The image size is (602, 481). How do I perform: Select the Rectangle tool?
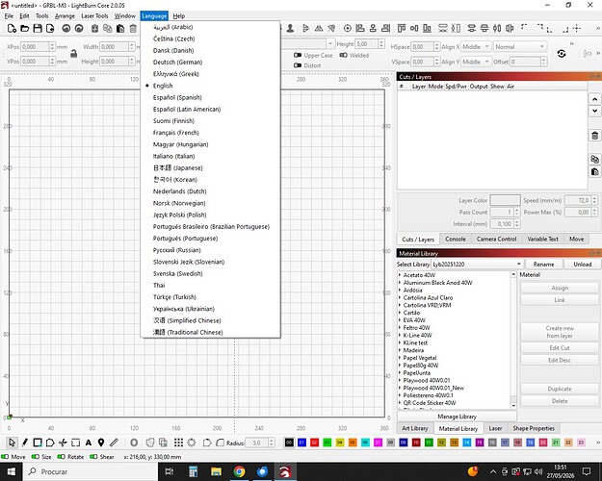point(38,443)
